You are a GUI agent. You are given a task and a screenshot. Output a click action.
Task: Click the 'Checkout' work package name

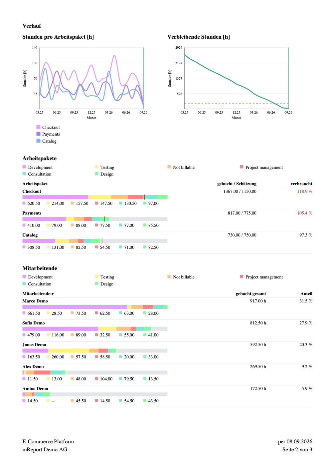point(32,191)
